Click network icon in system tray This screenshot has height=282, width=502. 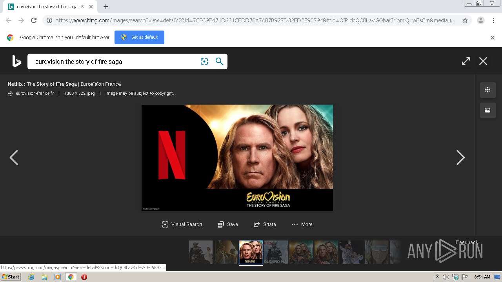(455, 277)
